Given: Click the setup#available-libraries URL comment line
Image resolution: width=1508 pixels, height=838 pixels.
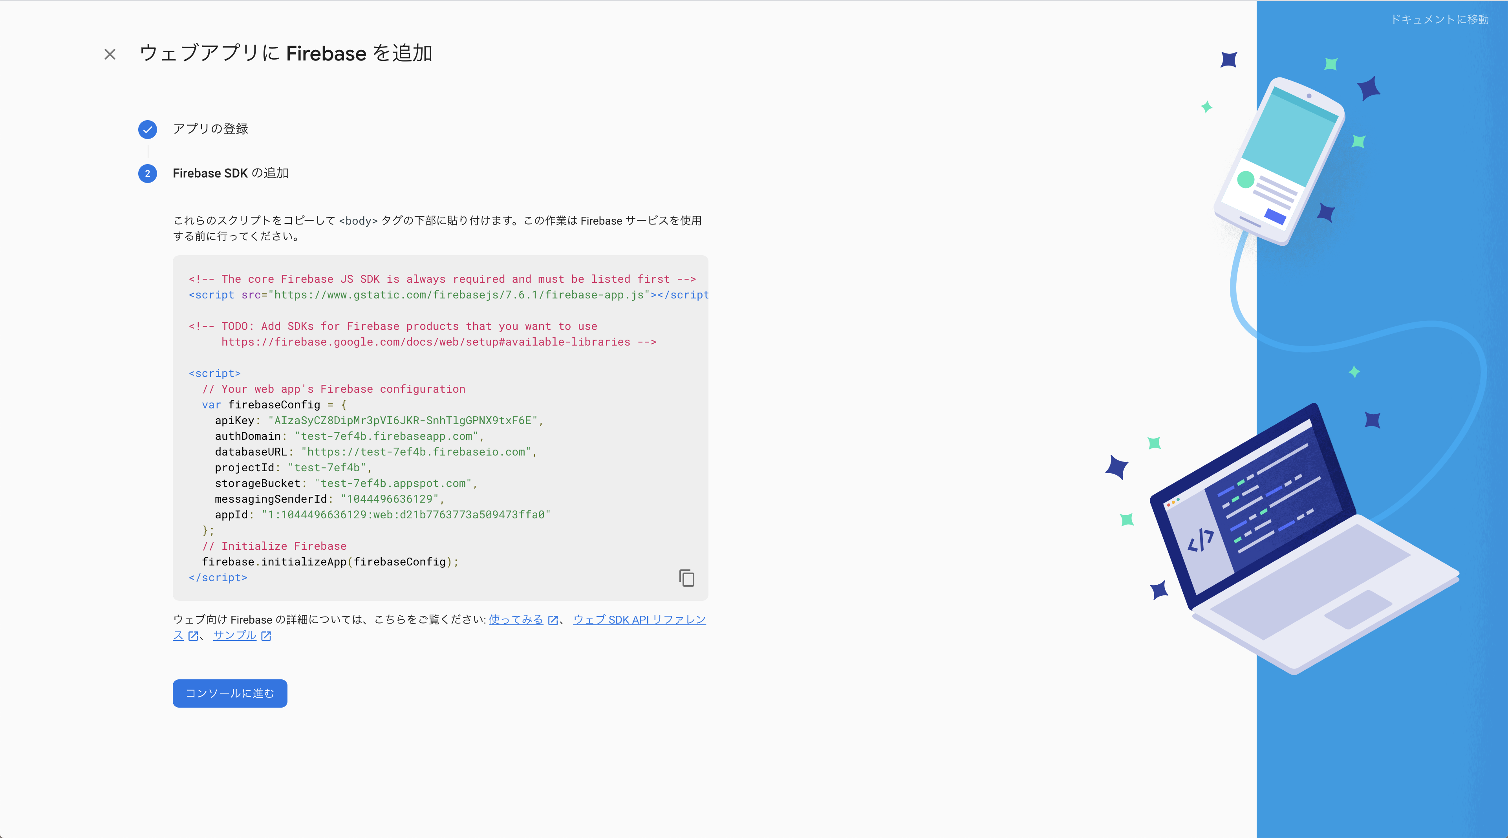Looking at the screenshot, I should pyautogui.click(x=439, y=342).
